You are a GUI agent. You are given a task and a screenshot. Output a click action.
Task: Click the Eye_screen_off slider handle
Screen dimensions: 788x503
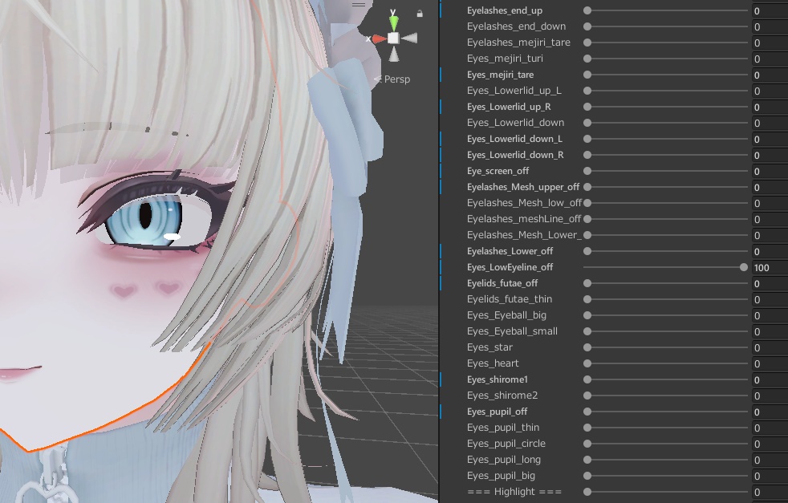point(587,172)
